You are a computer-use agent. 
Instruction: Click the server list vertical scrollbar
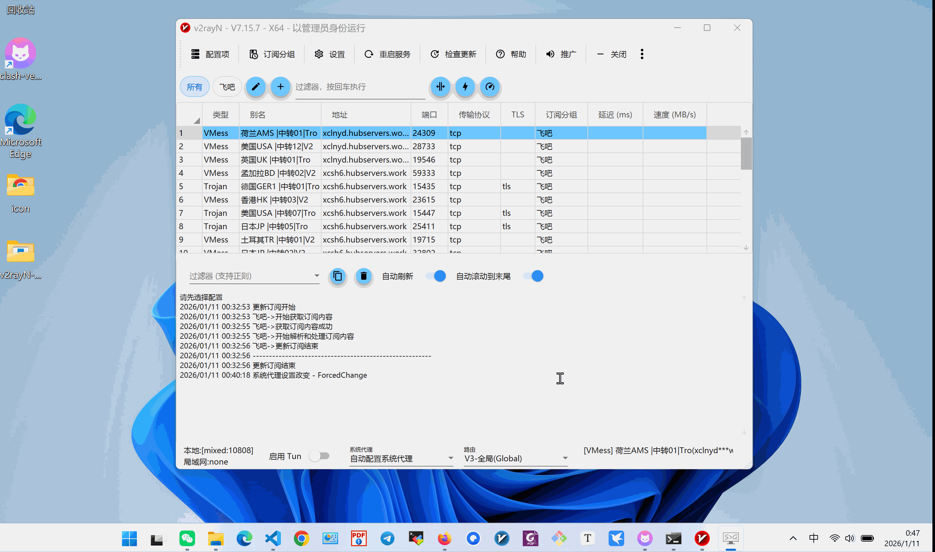(746, 153)
